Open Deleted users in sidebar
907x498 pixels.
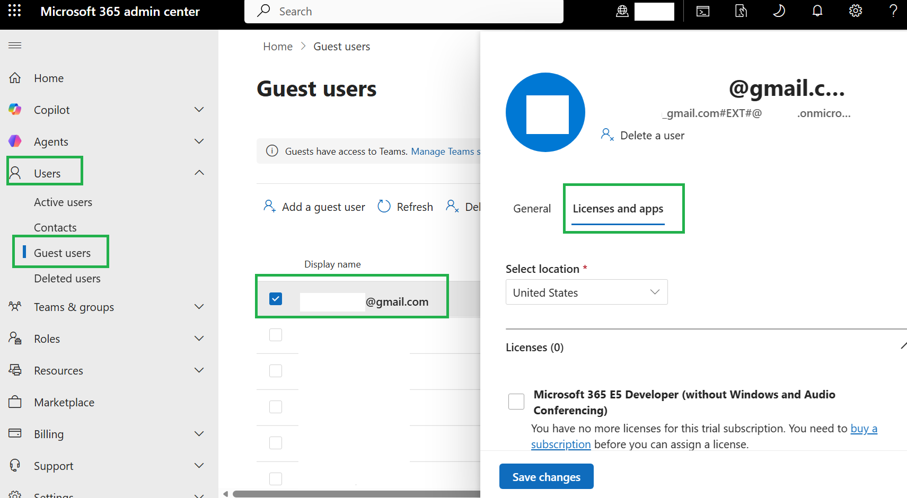67,279
